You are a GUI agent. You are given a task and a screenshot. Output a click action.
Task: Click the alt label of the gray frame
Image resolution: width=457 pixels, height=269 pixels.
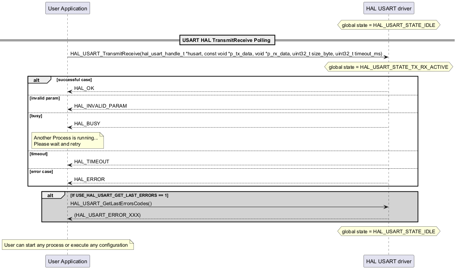tap(50, 196)
